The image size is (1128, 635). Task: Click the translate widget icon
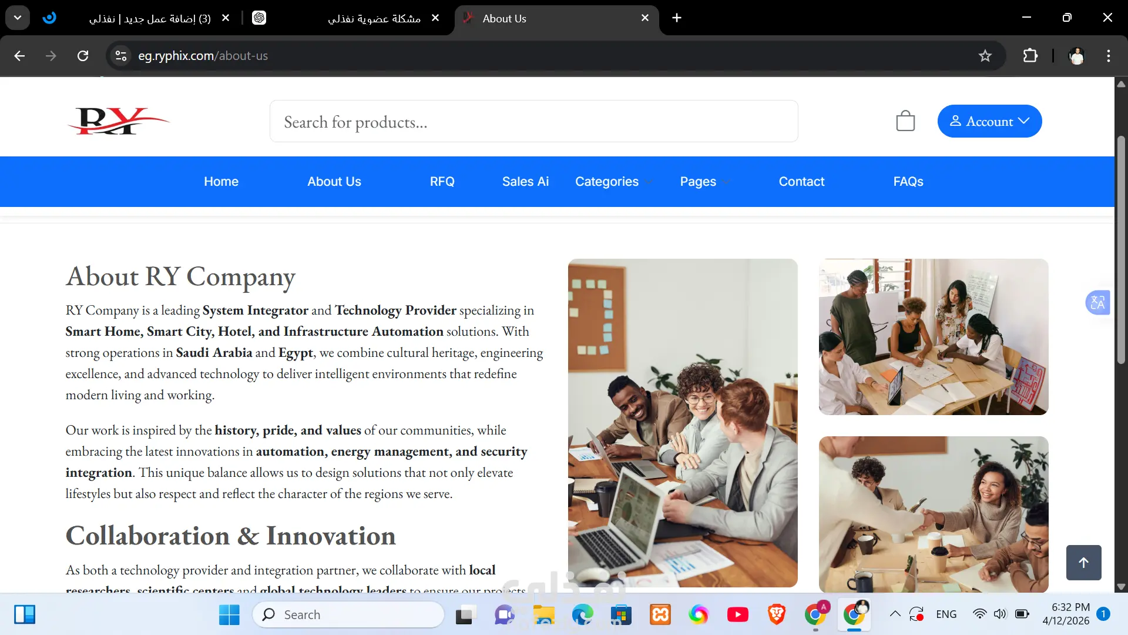coord(1097,303)
